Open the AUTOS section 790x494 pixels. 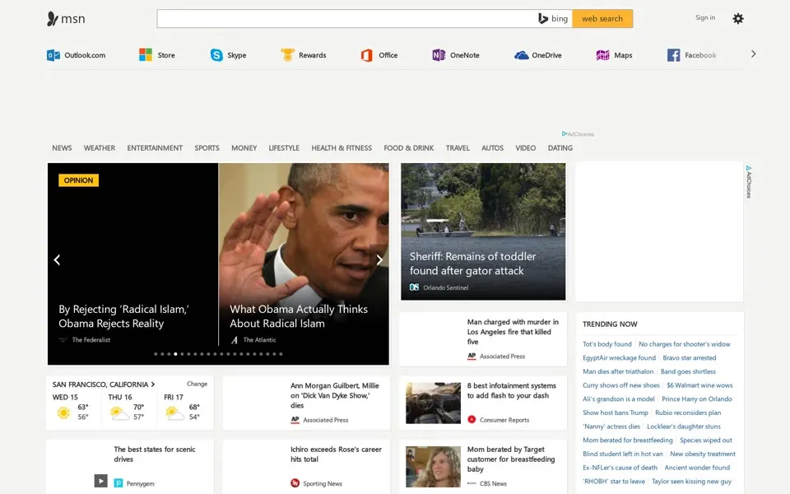[492, 147]
